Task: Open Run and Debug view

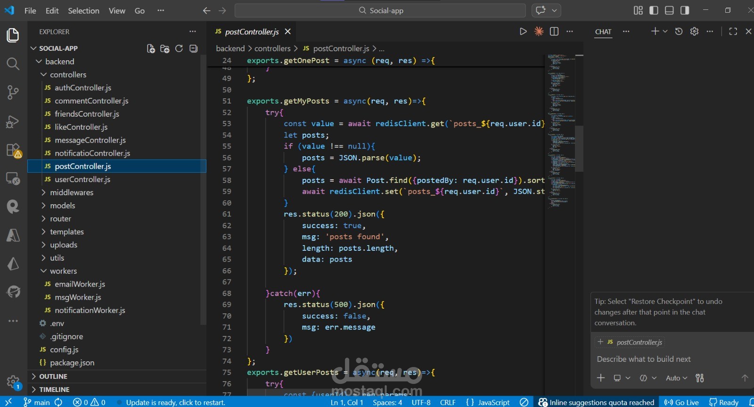Action: click(13, 122)
